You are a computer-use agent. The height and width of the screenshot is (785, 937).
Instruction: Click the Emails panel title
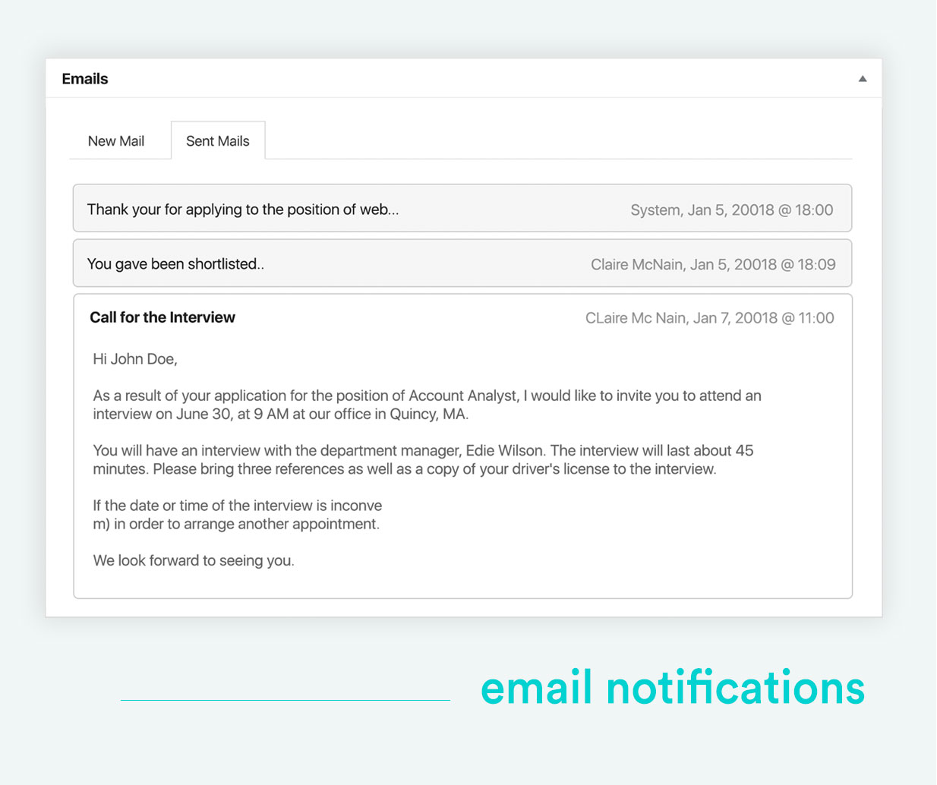tap(85, 79)
